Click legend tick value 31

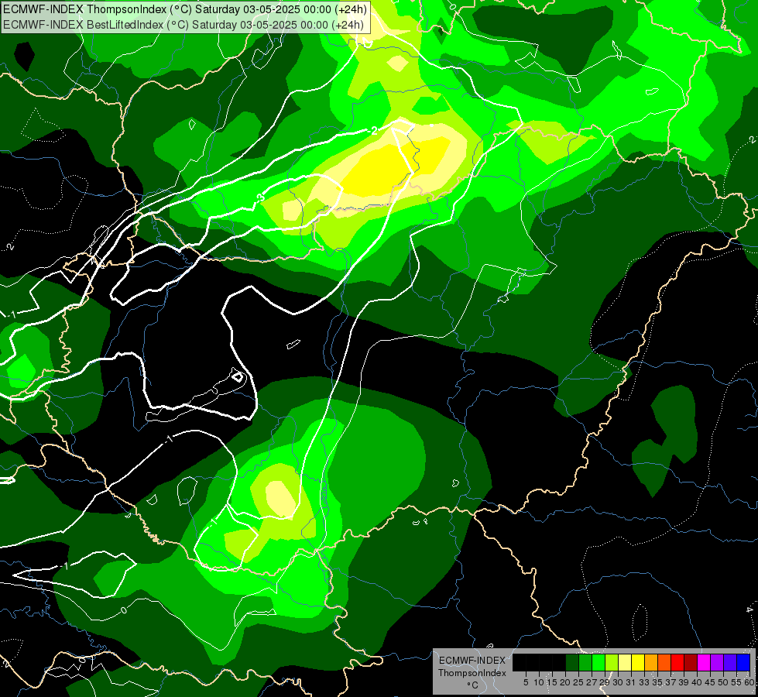tap(631, 682)
